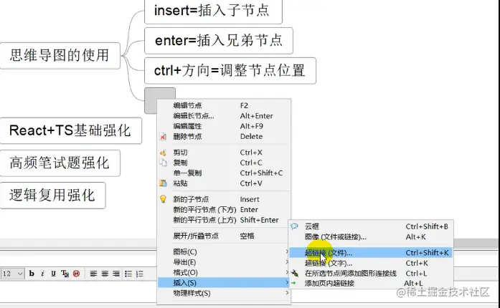Open the text color picker icon

pyautogui.click(x=65, y=274)
